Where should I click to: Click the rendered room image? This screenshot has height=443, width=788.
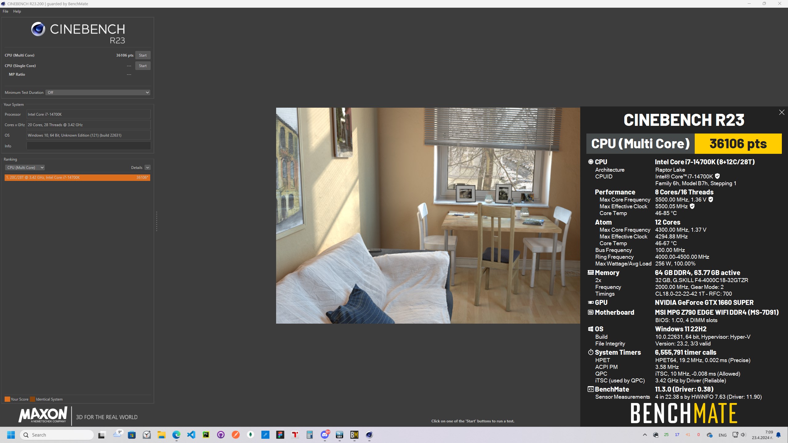click(428, 215)
